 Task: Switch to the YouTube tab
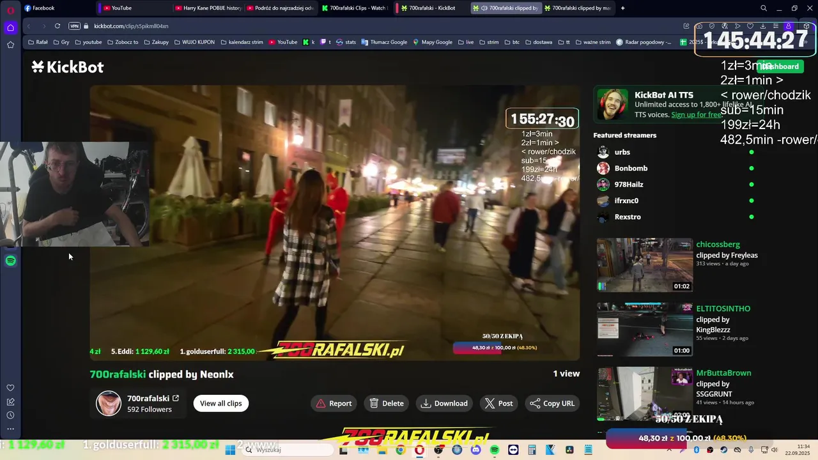[134, 8]
